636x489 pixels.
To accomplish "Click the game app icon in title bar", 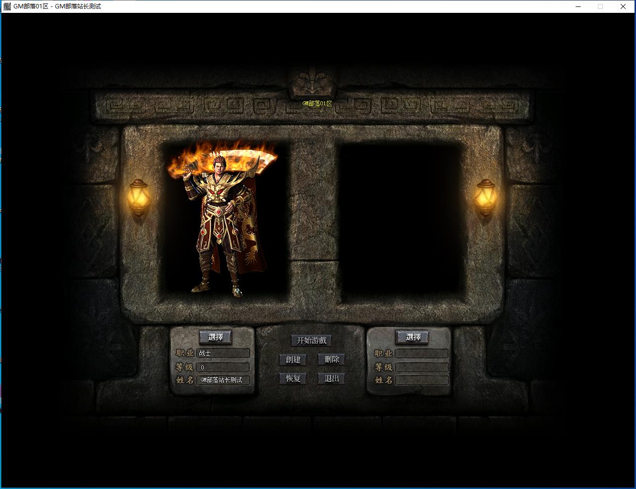I will pos(7,6).
